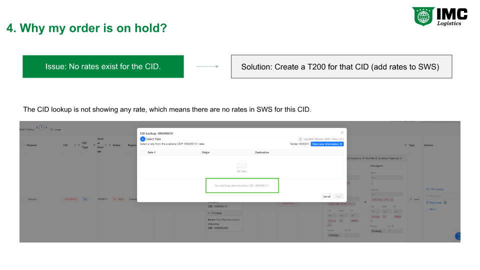This screenshot has height=270, width=480.
Task: Click the IMC Logistics logo
Action: (439, 16)
